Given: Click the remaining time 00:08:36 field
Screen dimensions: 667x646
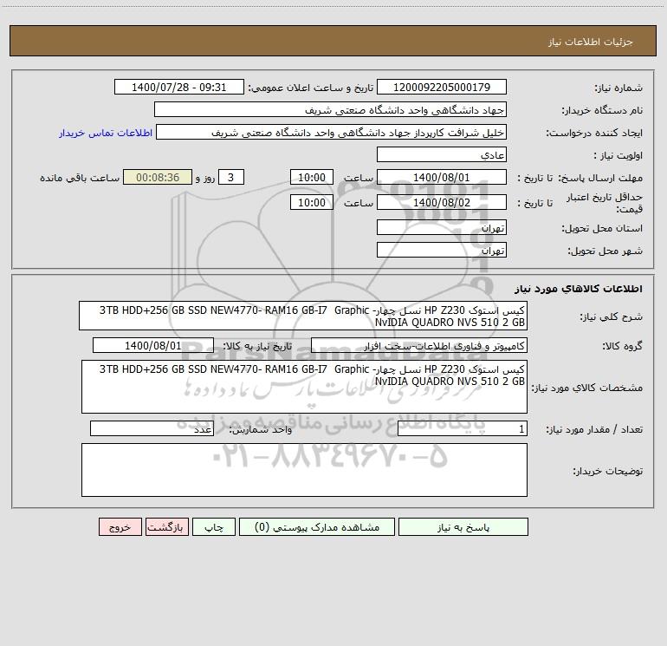Looking at the screenshot, I should click(x=158, y=177).
